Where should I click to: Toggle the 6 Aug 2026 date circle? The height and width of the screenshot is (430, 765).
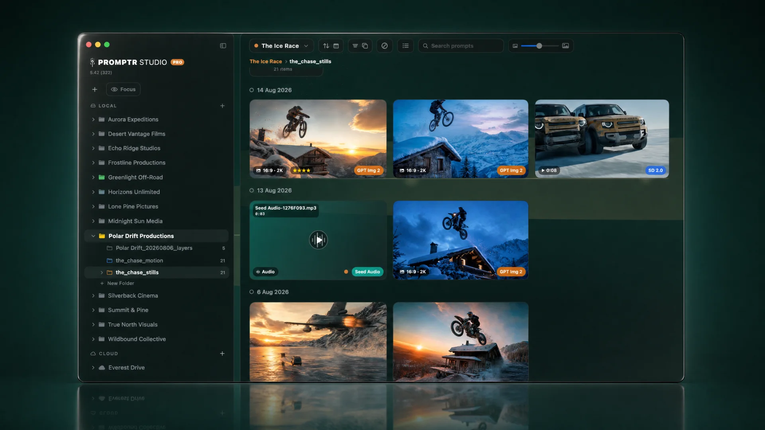252,292
